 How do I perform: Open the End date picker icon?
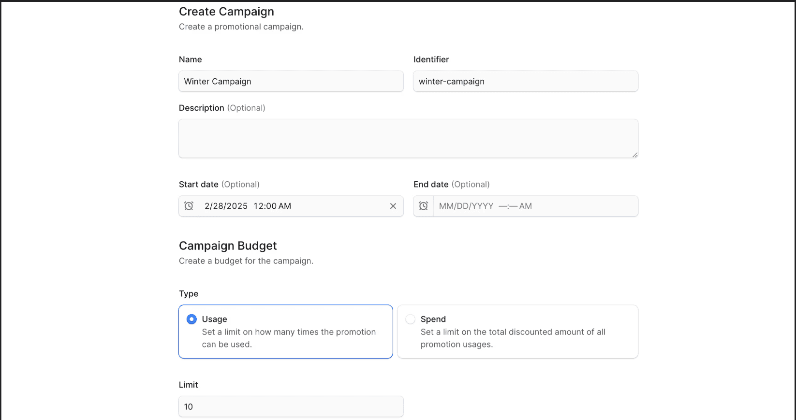423,206
